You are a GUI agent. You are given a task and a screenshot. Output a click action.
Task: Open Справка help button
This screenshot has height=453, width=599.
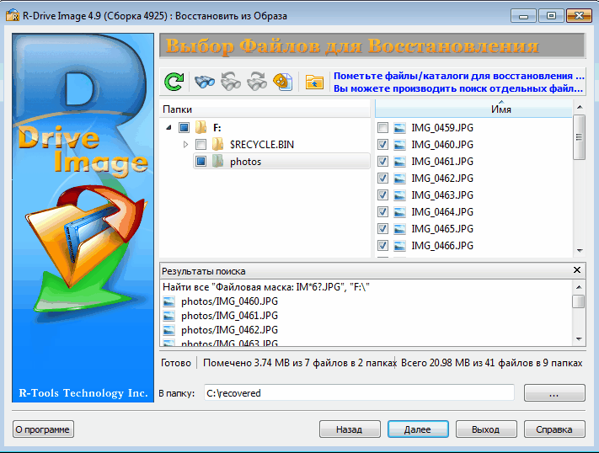click(x=554, y=429)
